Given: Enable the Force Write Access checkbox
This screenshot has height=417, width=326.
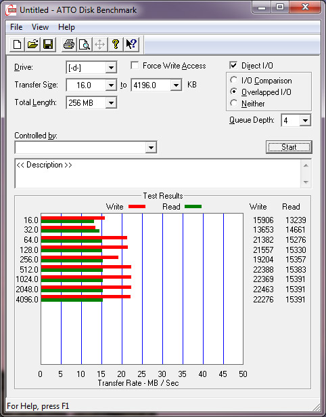Looking at the screenshot, I should click(135, 65).
